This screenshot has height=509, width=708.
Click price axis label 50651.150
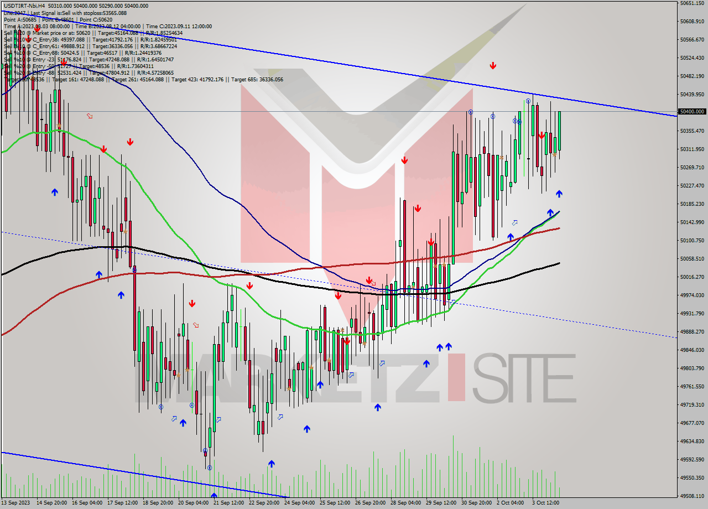coord(693,3)
